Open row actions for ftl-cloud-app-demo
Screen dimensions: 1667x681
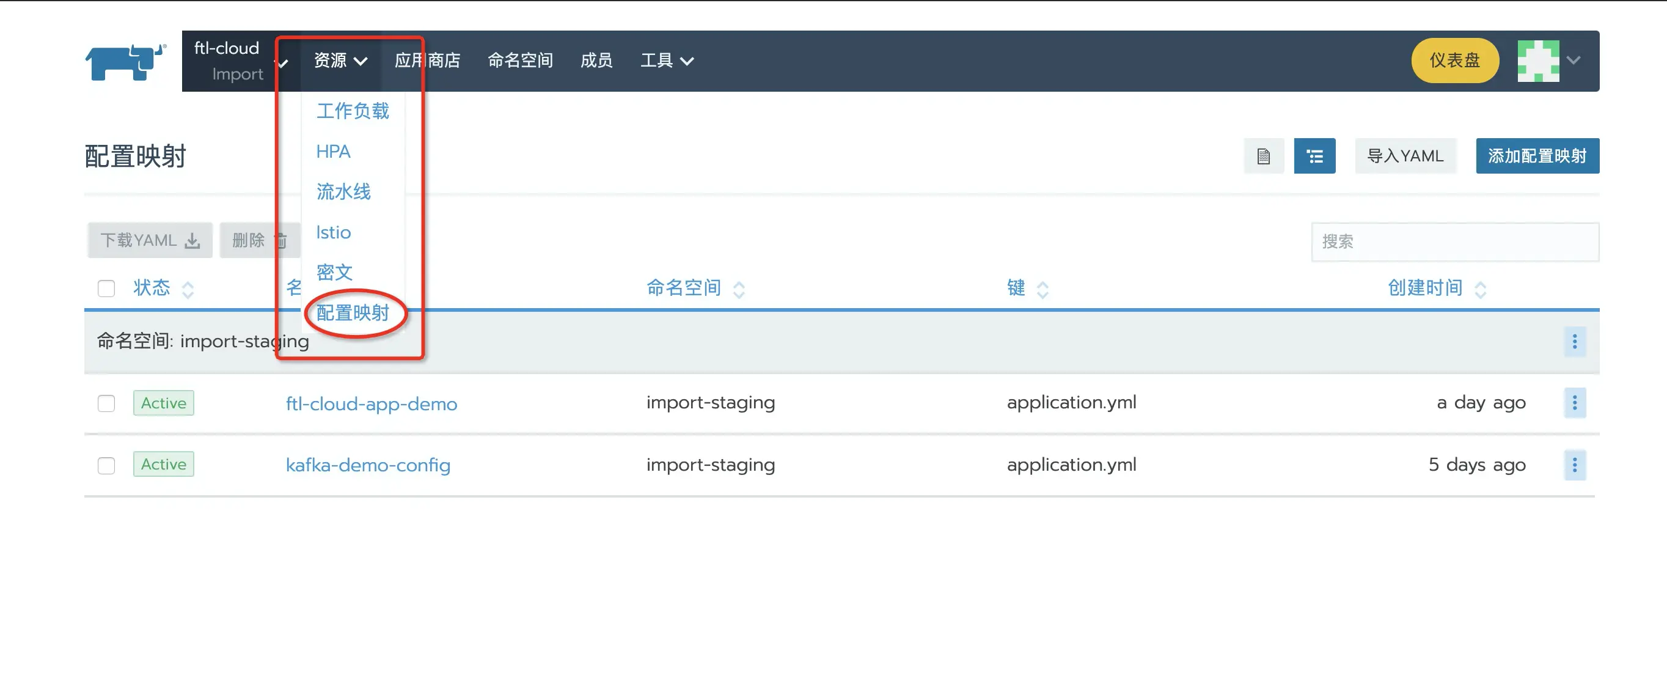pyautogui.click(x=1574, y=403)
